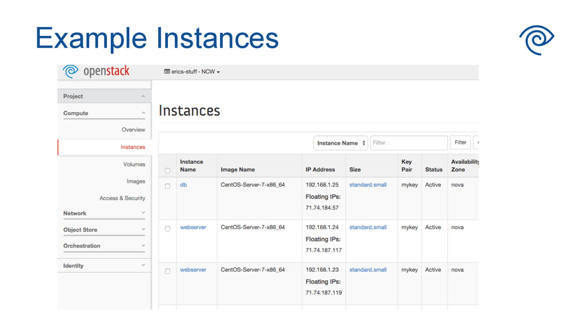Image resolution: width=579 pixels, height=326 pixels.
Task: Click the OpenStack logo icon
Action: (71, 71)
